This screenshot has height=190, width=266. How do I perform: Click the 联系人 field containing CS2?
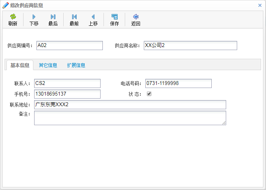click(67, 83)
